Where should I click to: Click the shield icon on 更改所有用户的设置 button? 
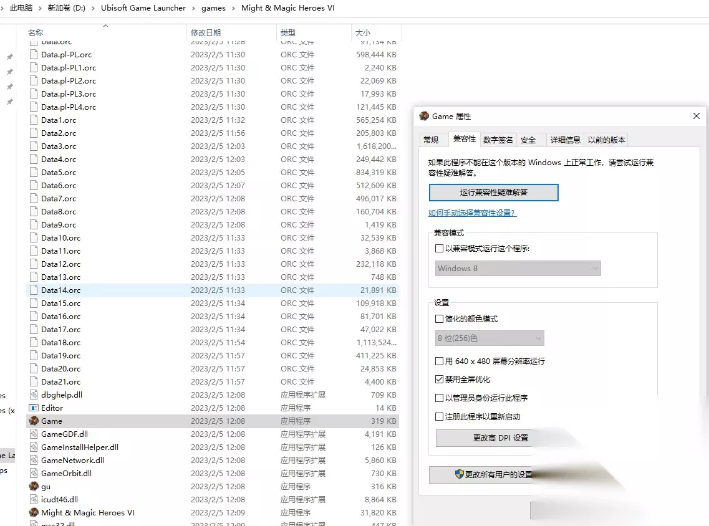click(460, 474)
